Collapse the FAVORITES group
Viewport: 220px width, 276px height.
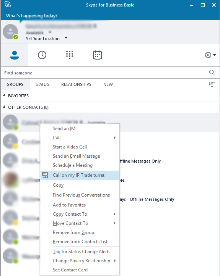pos(4,95)
